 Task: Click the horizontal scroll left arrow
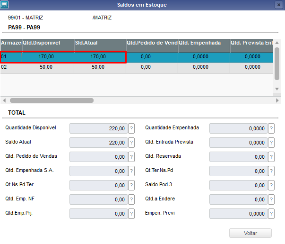click(x=4, y=100)
